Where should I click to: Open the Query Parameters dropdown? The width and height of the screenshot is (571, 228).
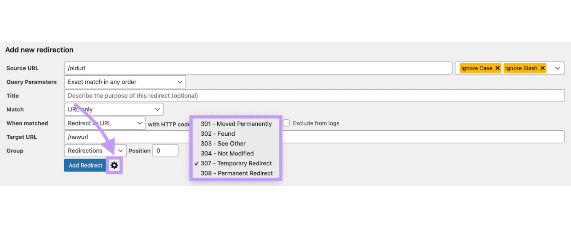[x=125, y=82]
